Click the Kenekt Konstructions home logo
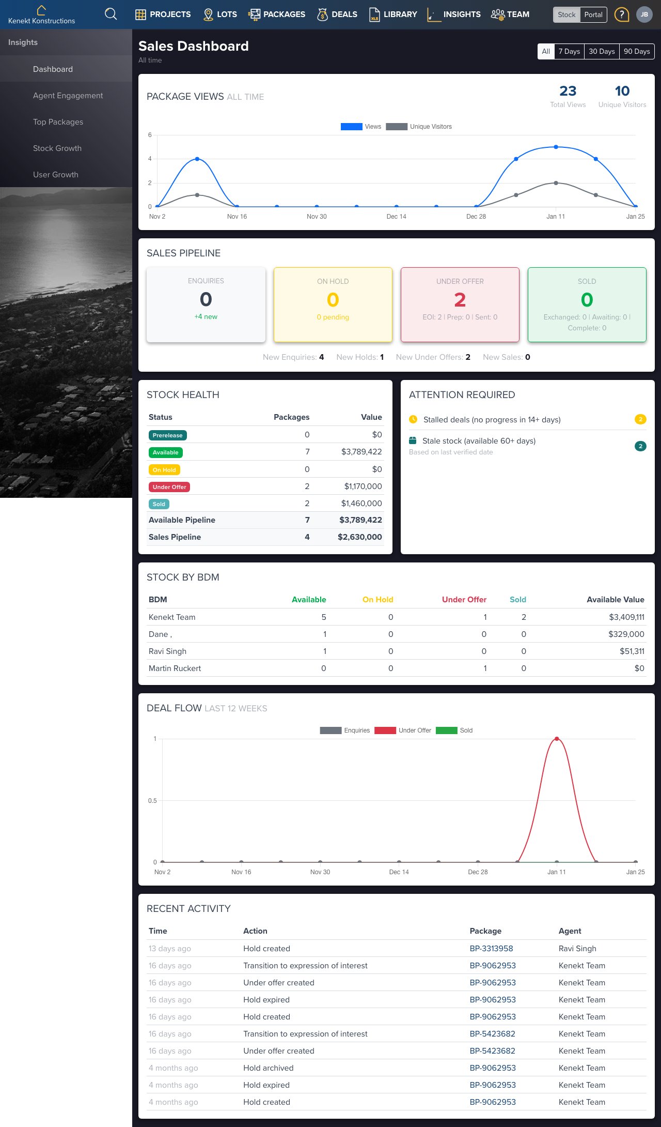 (x=41, y=14)
